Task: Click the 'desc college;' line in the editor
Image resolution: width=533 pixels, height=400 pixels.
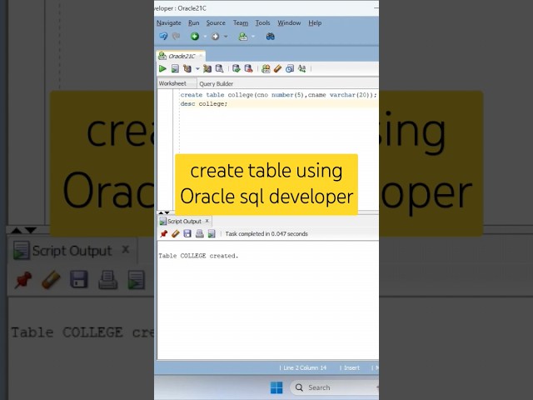Action: click(x=203, y=103)
